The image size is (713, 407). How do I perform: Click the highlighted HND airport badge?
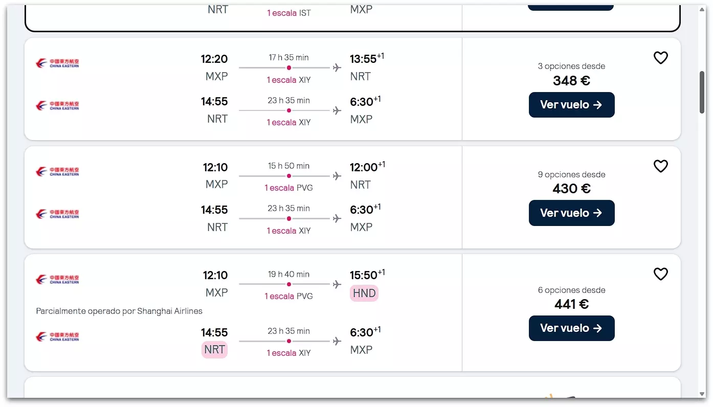tap(364, 293)
